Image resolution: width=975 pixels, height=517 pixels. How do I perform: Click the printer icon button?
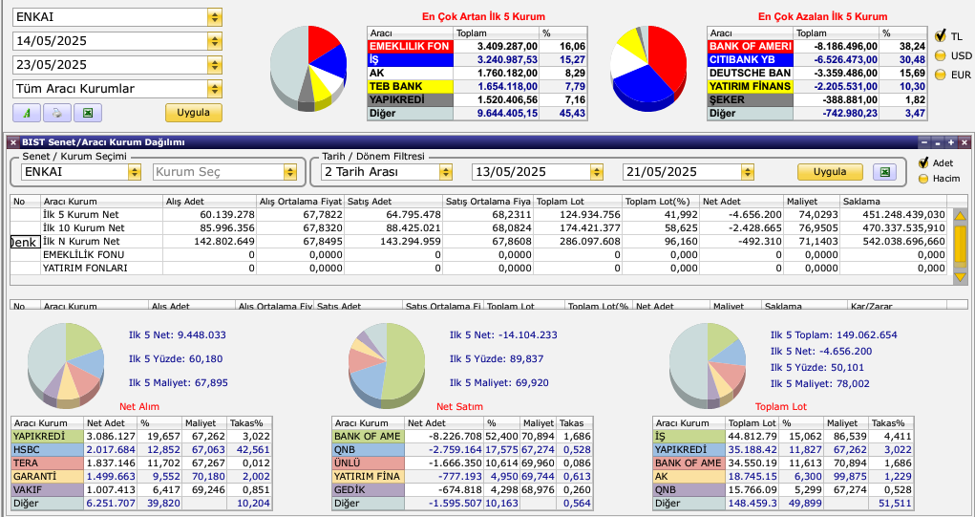[56, 113]
